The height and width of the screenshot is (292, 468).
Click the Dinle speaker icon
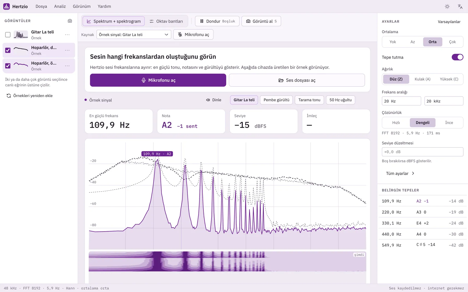[x=208, y=100]
